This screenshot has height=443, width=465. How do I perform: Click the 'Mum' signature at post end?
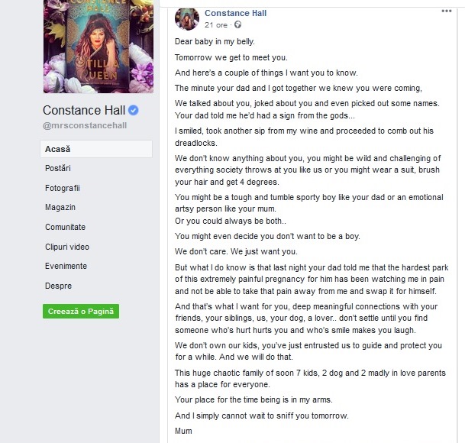tap(183, 431)
